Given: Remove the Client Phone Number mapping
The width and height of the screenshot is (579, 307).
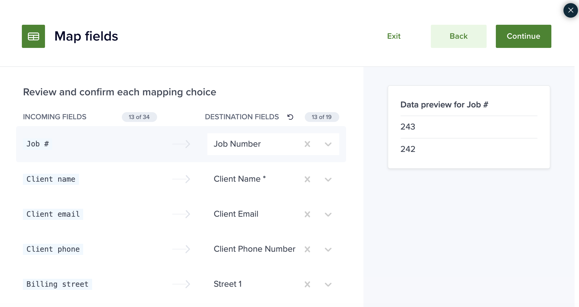Looking at the screenshot, I should pyautogui.click(x=307, y=249).
